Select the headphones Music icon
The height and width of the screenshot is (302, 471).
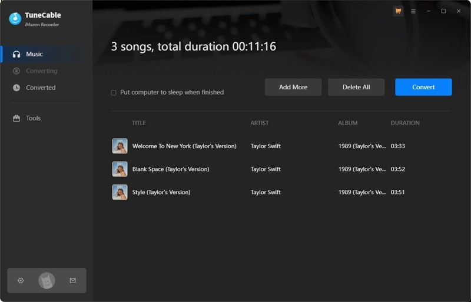coord(16,54)
